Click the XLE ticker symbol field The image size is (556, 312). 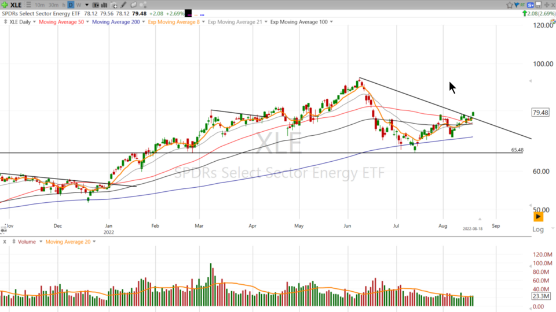point(16,5)
